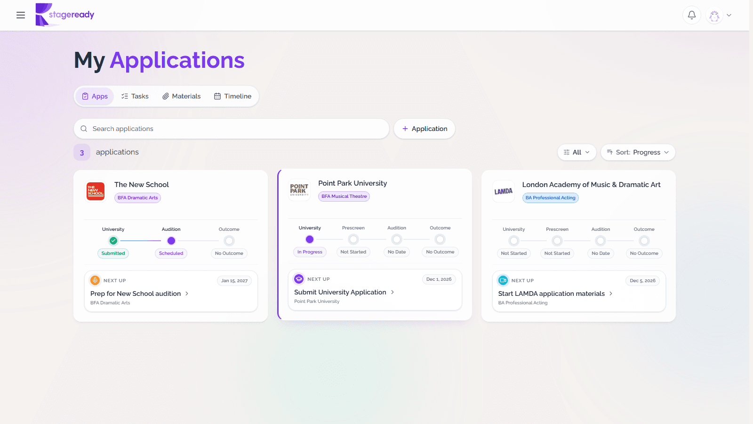Click the Dec 5, 2026 date badge
This screenshot has height=424, width=753.
(642, 281)
